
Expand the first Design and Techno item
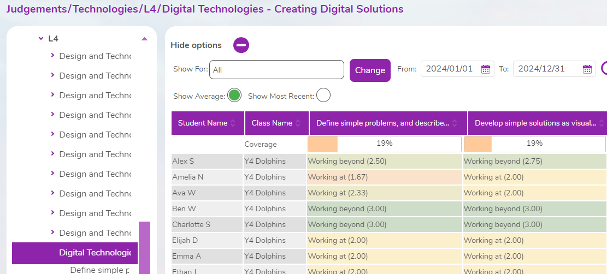[x=52, y=56]
